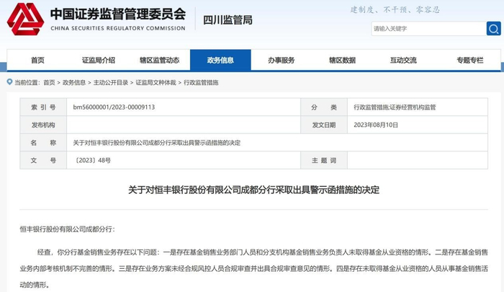Viewport: 504px width, 292px height.
Task: Click the document number〔2023〕48号
Action: pyautogui.click(x=92, y=160)
